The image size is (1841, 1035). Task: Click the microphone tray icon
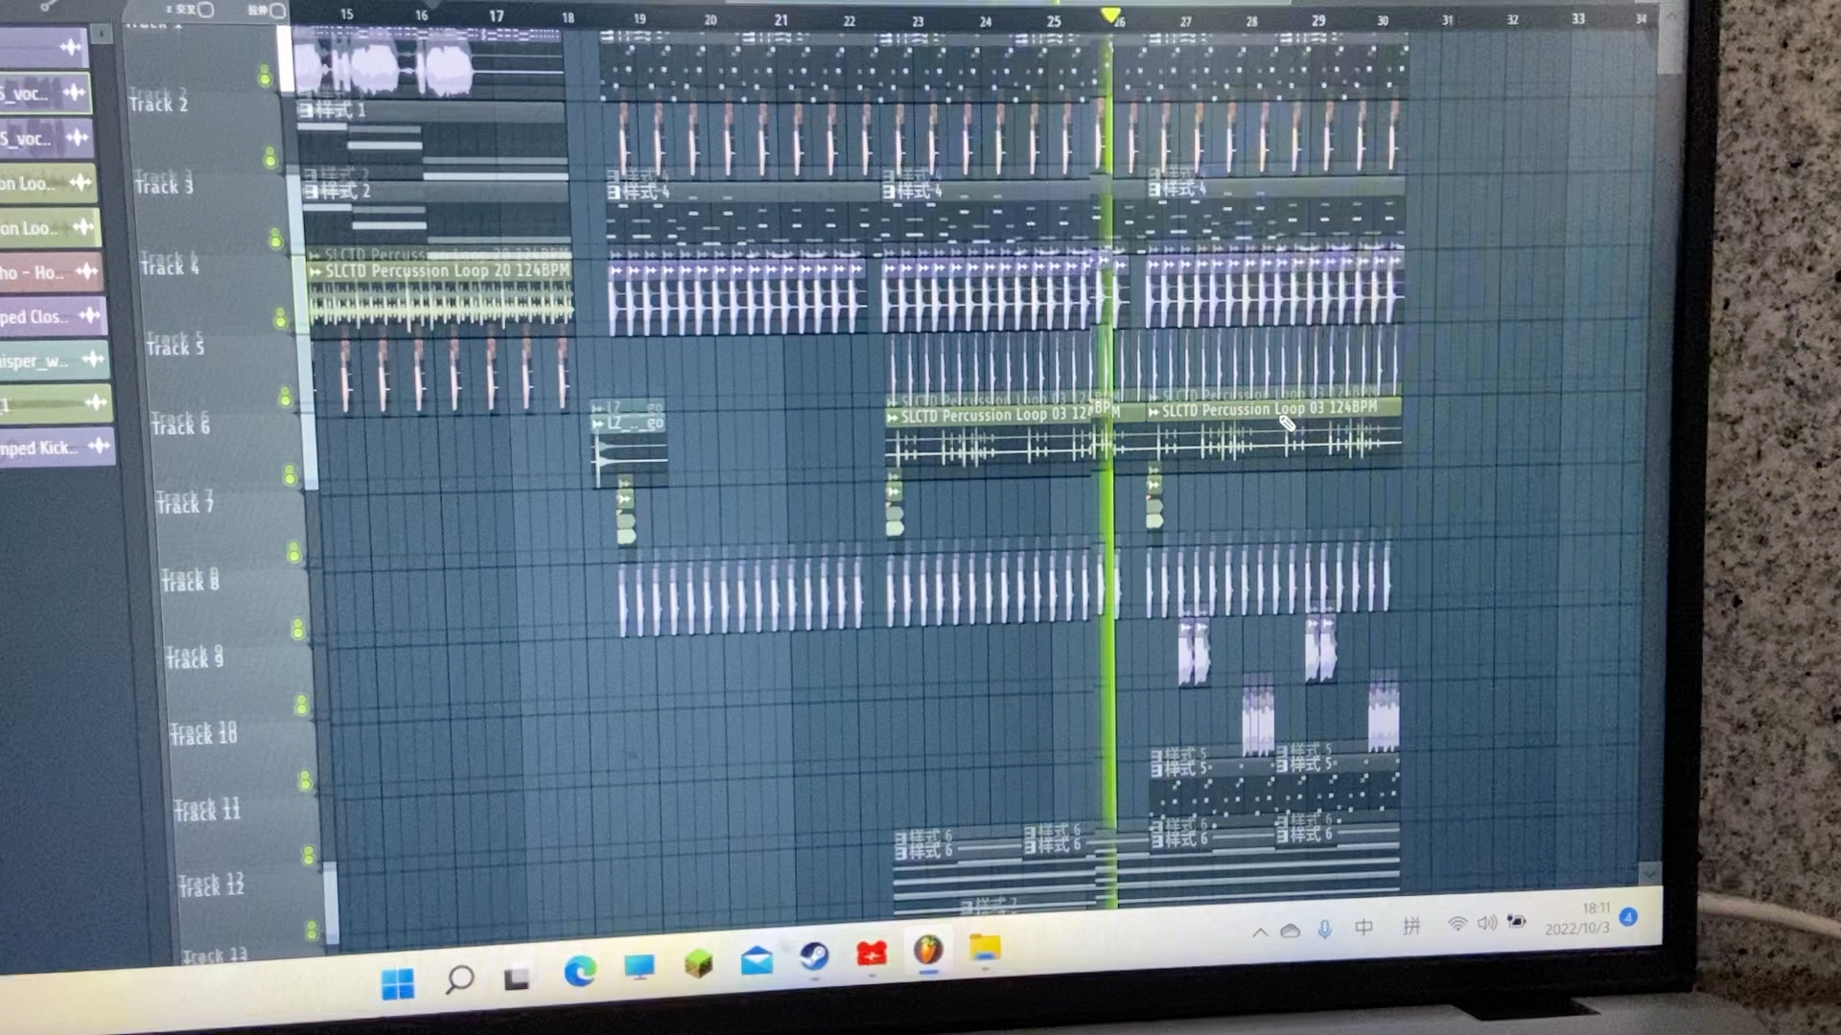pyautogui.click(x=1324, y=929)
